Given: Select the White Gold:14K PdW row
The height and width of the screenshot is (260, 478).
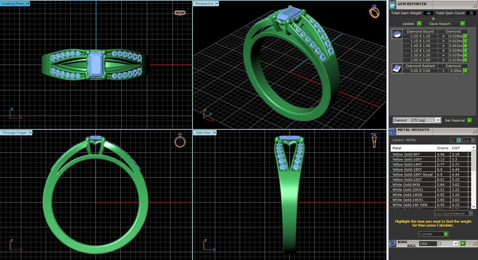Looking at the screenshot, I should click(431, 205).
